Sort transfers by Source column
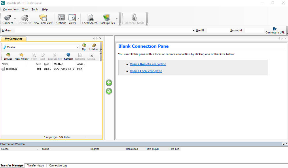Image resolution: width=288 pixels, height=168 pixels. coord(20,149)
